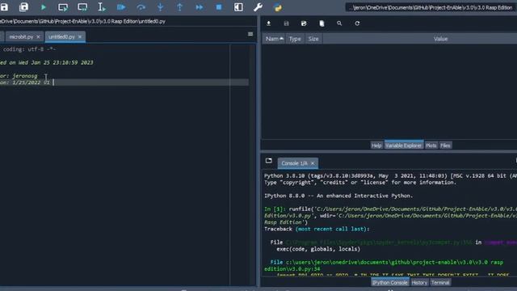Start debugging the file
Image resolution: width=517 pixels, height=291 pixels.
(121, 7)
